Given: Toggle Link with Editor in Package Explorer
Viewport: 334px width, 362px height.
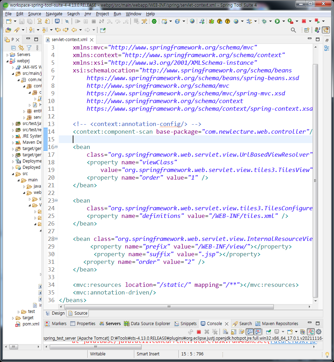Looking at the screenshot, I should pyautogui.click(x=21, y=48).
